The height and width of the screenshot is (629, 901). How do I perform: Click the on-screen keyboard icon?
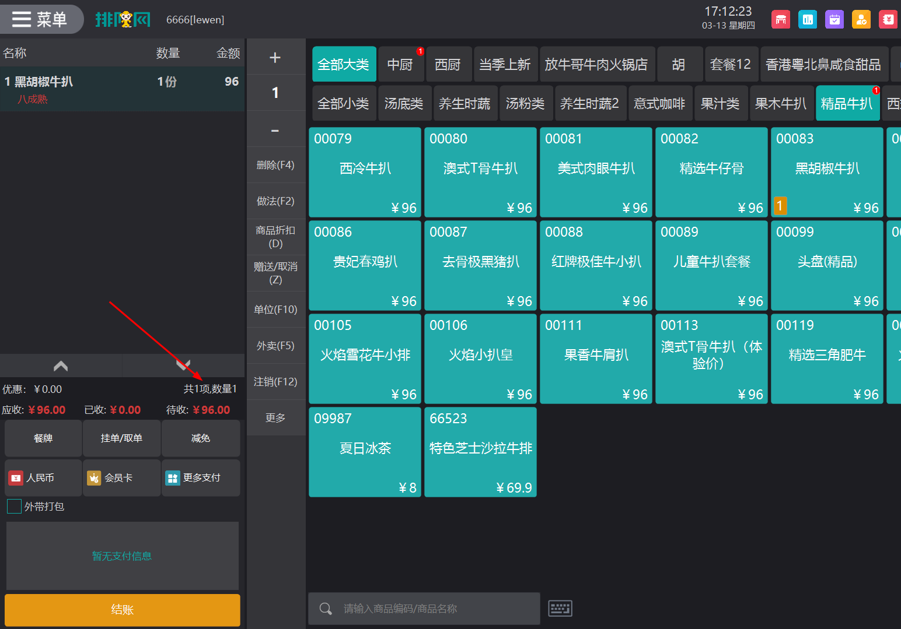560,609
